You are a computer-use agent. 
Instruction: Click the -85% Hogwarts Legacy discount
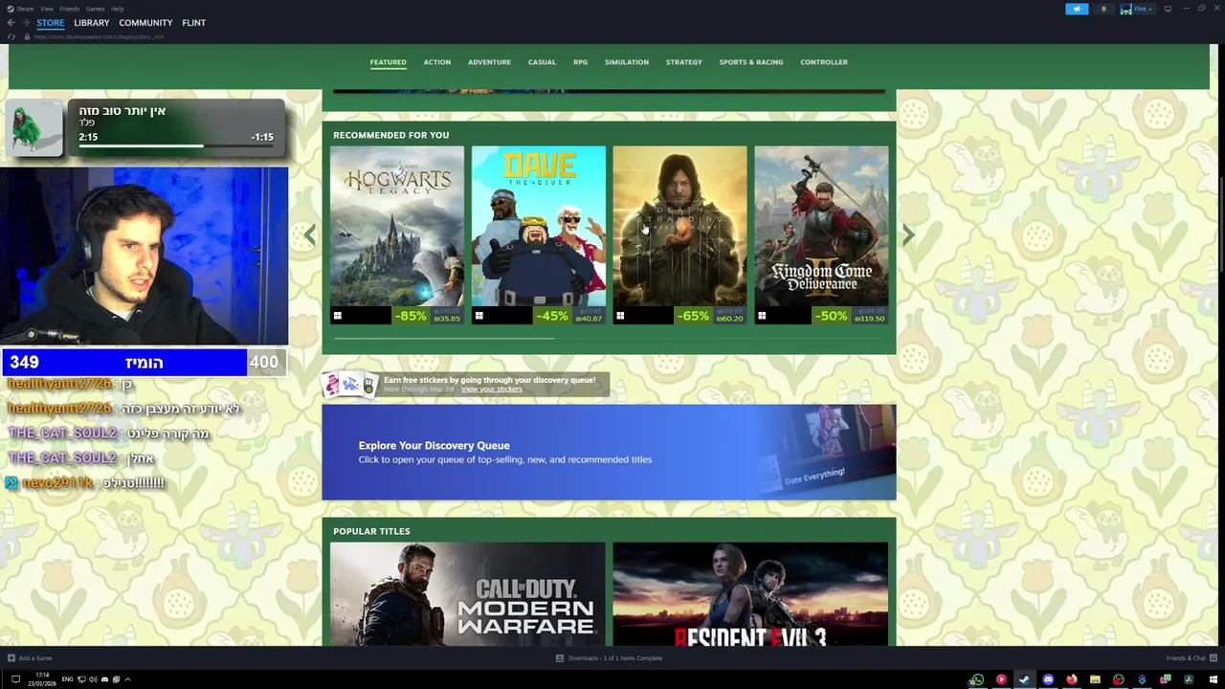point(411,316)
